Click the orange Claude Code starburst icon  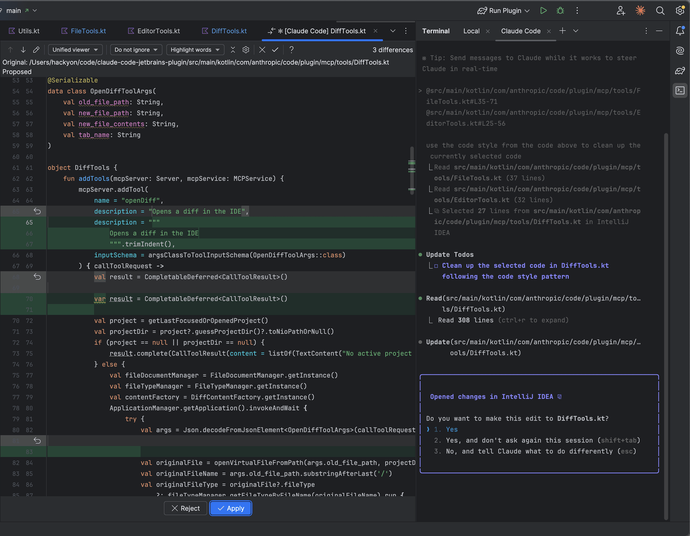[x=640, y=10]
